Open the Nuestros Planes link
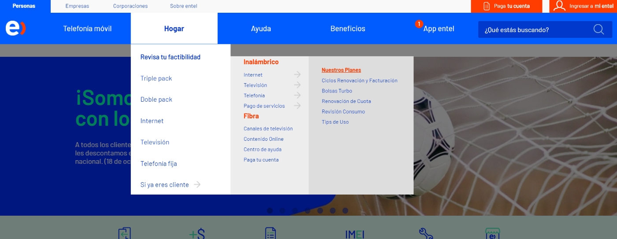 [x=341, y=70]
